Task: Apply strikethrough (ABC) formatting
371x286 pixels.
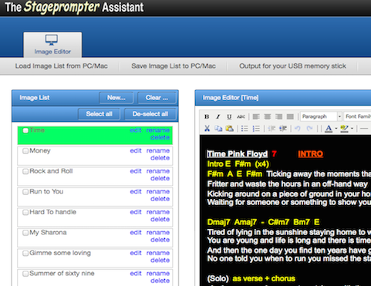Action: click(241, 116)
